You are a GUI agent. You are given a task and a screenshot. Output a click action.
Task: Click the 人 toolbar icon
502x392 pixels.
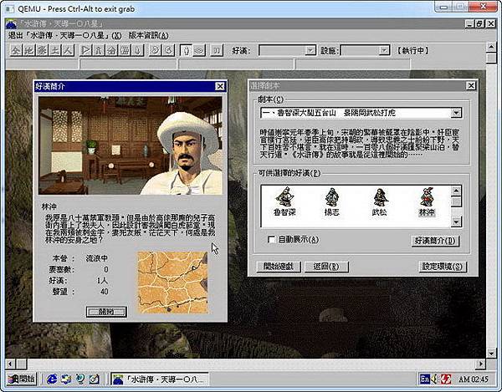click(69, 50)
